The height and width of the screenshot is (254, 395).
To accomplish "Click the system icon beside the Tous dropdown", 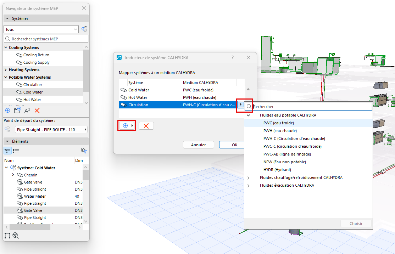I will tap(84, 29).
